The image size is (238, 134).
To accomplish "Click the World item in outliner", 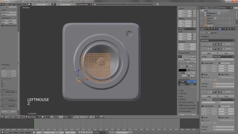I will coord(209,16).
